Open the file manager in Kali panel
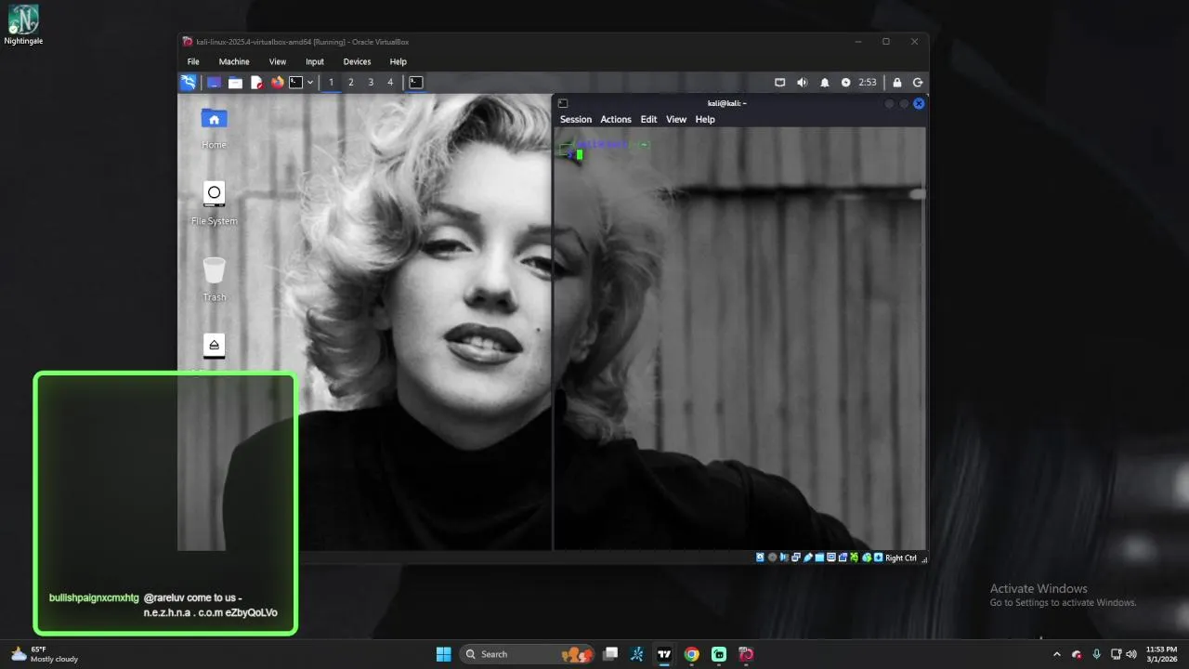1189x669 pixels. (x=236, y=83)
